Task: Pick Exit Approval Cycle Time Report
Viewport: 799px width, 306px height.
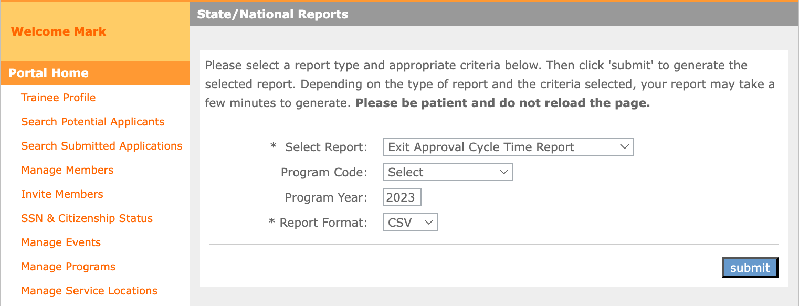Action: [x=507, y=146]
